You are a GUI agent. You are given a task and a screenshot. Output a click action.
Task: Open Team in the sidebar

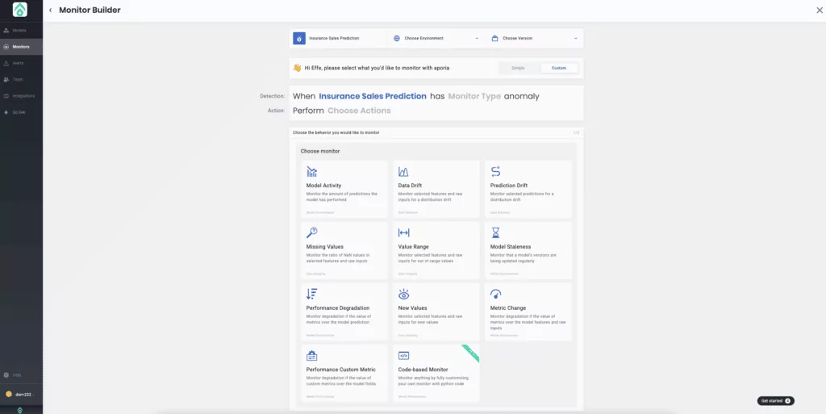(21, 80)
